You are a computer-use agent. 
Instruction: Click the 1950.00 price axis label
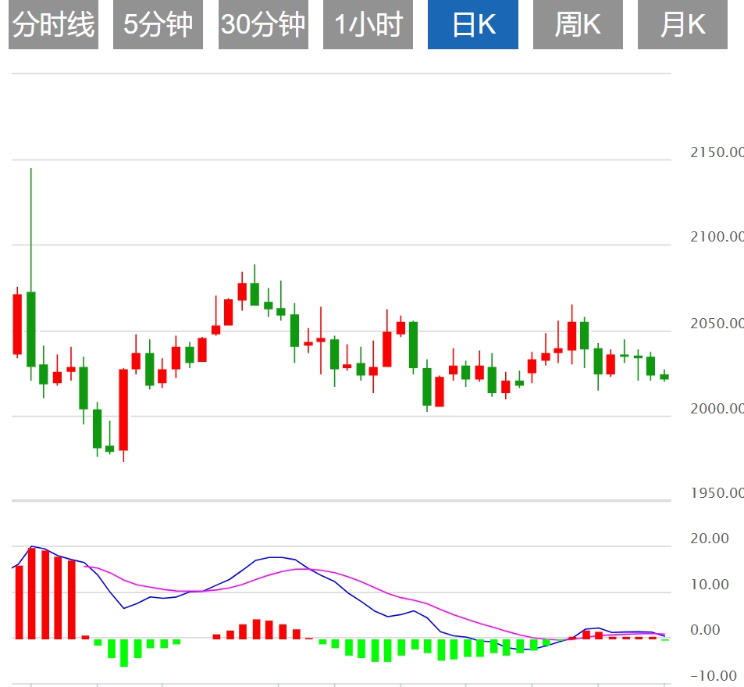tap(717, 493)
